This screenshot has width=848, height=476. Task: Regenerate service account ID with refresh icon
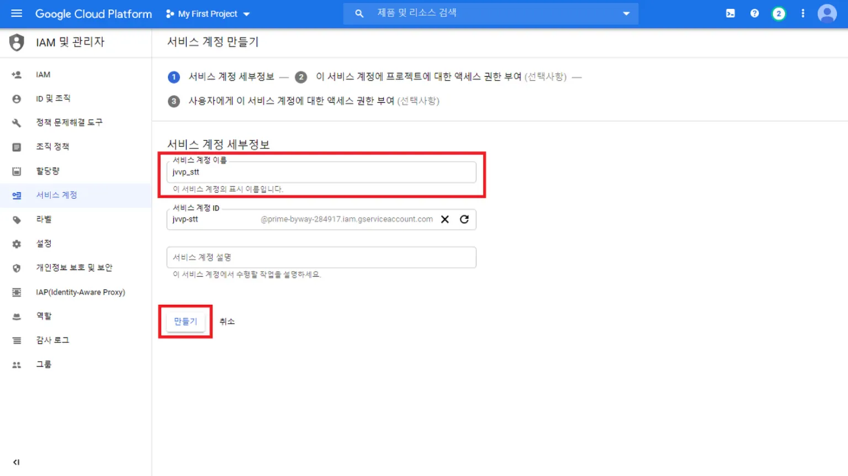tap(464, 219)
